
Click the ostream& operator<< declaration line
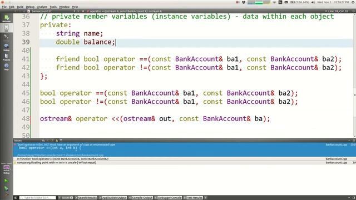tap(155, 118)
